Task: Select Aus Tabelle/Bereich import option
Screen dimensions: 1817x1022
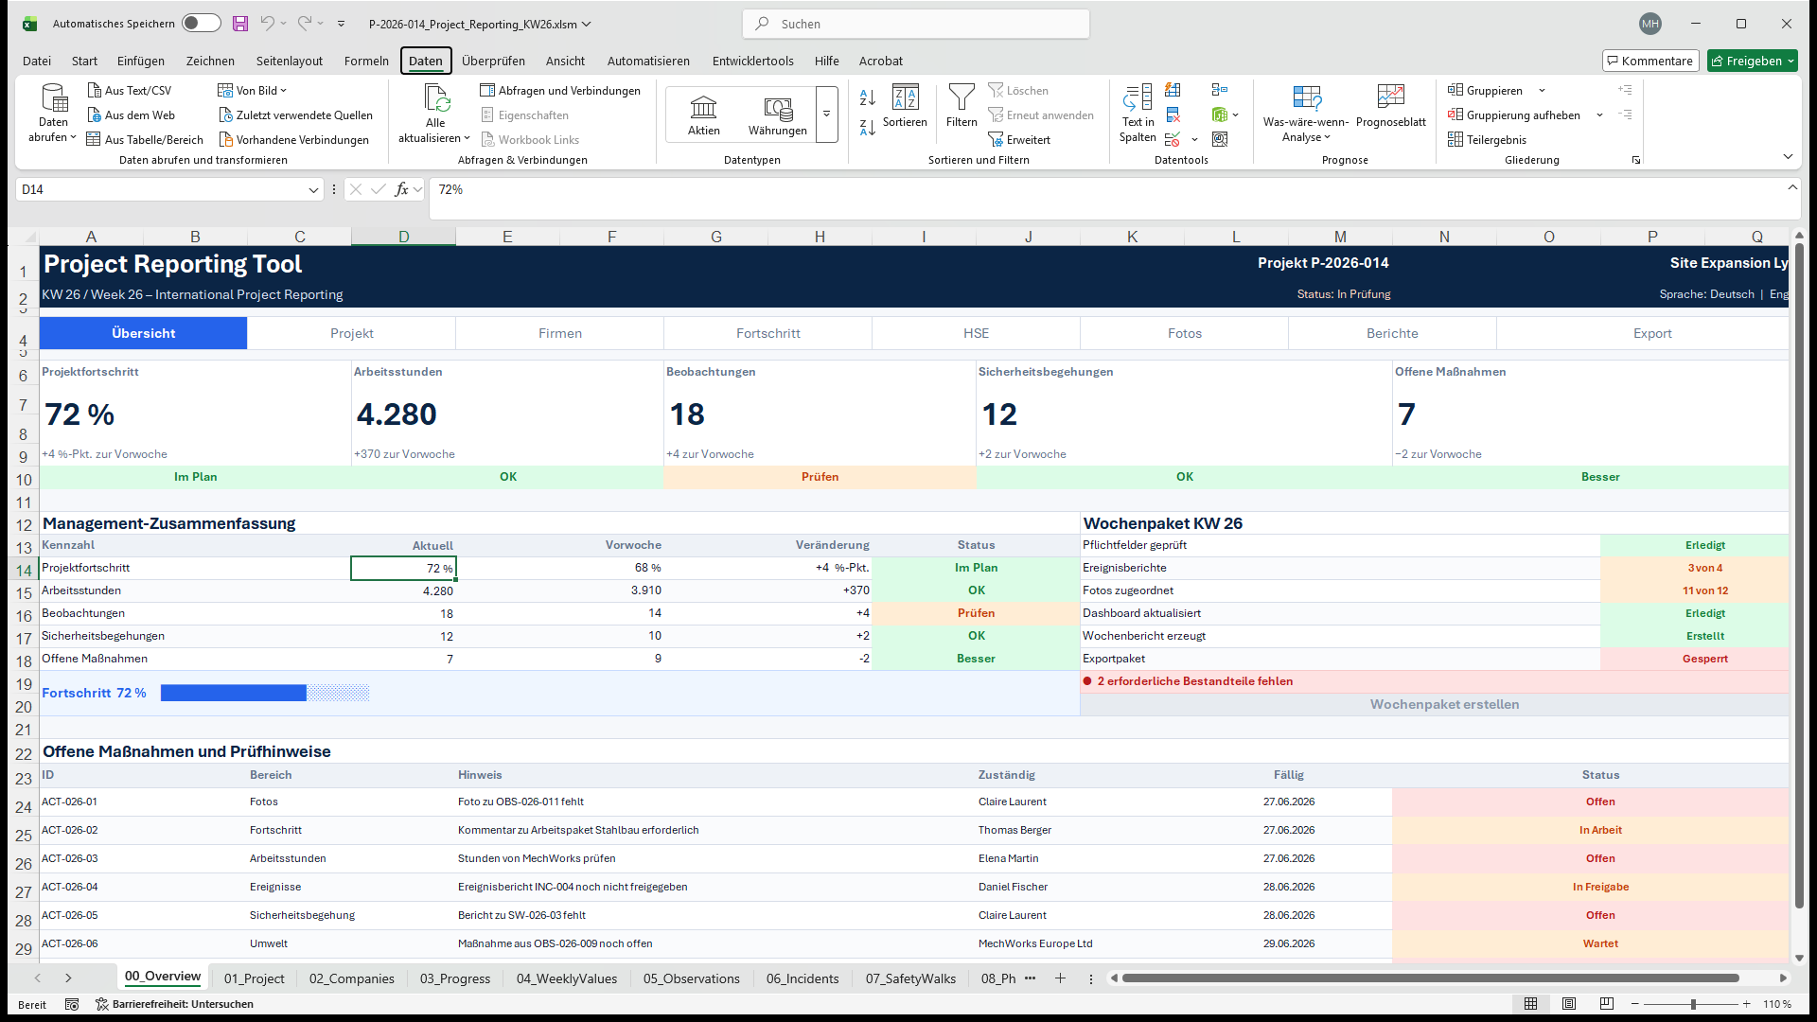Action: [x=145, y=139]
